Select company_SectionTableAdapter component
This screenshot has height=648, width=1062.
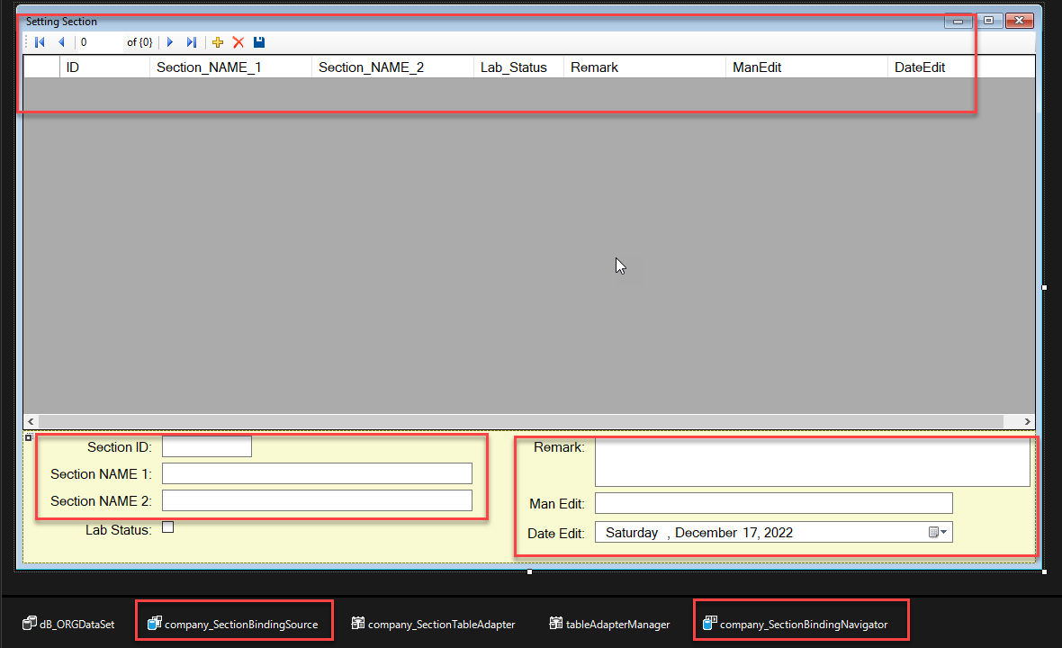pos(433,624)
